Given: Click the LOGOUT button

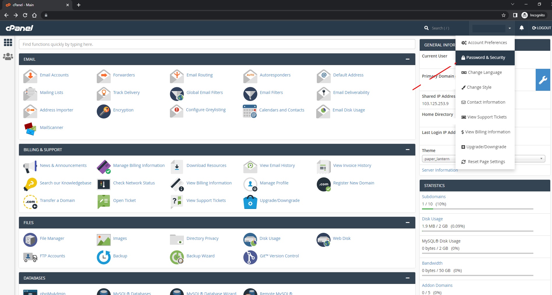Looking at the screenshot, I should (x=541, y=28).
